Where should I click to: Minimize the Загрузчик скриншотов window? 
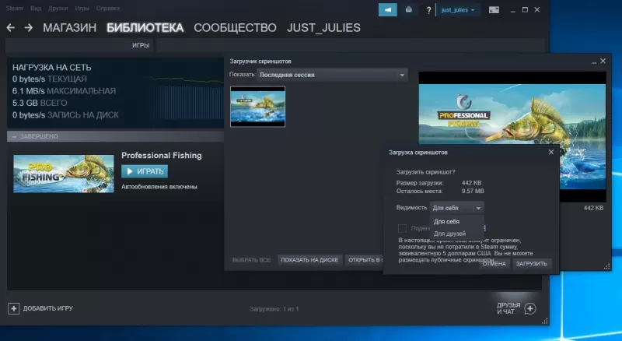click(594, 62)
